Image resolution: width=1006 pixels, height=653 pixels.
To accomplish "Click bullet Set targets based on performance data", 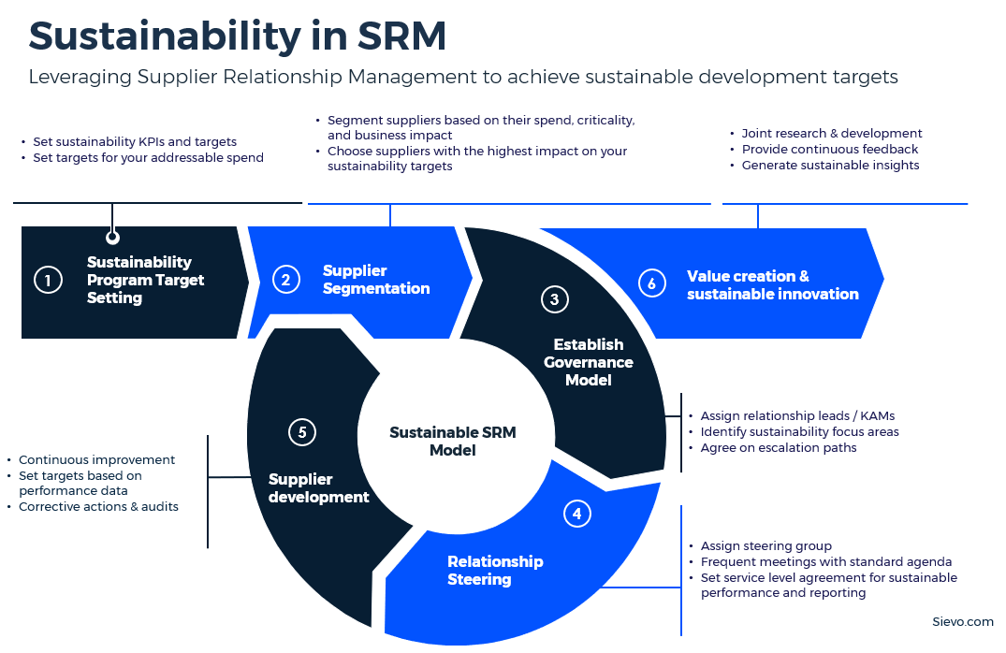I will coord(80,483).
